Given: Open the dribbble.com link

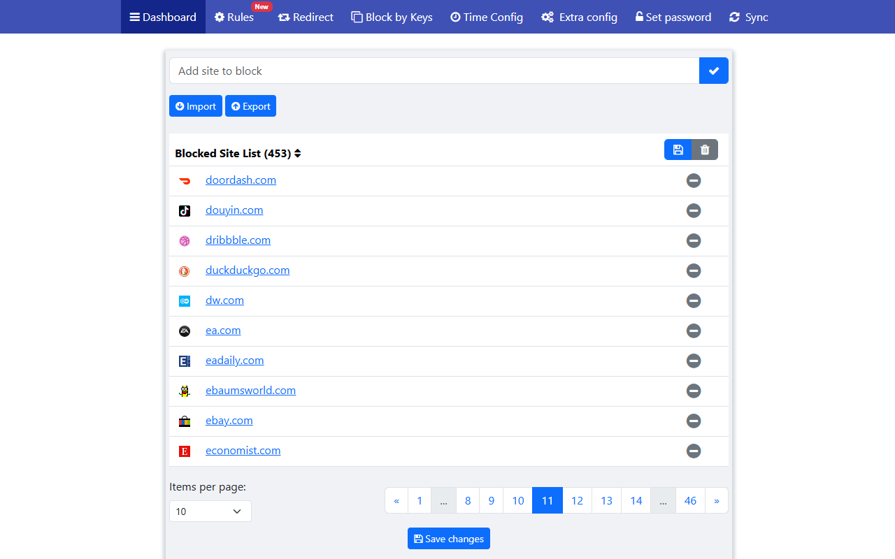Looking at the screenshot, I should click(x=238, y=240).
